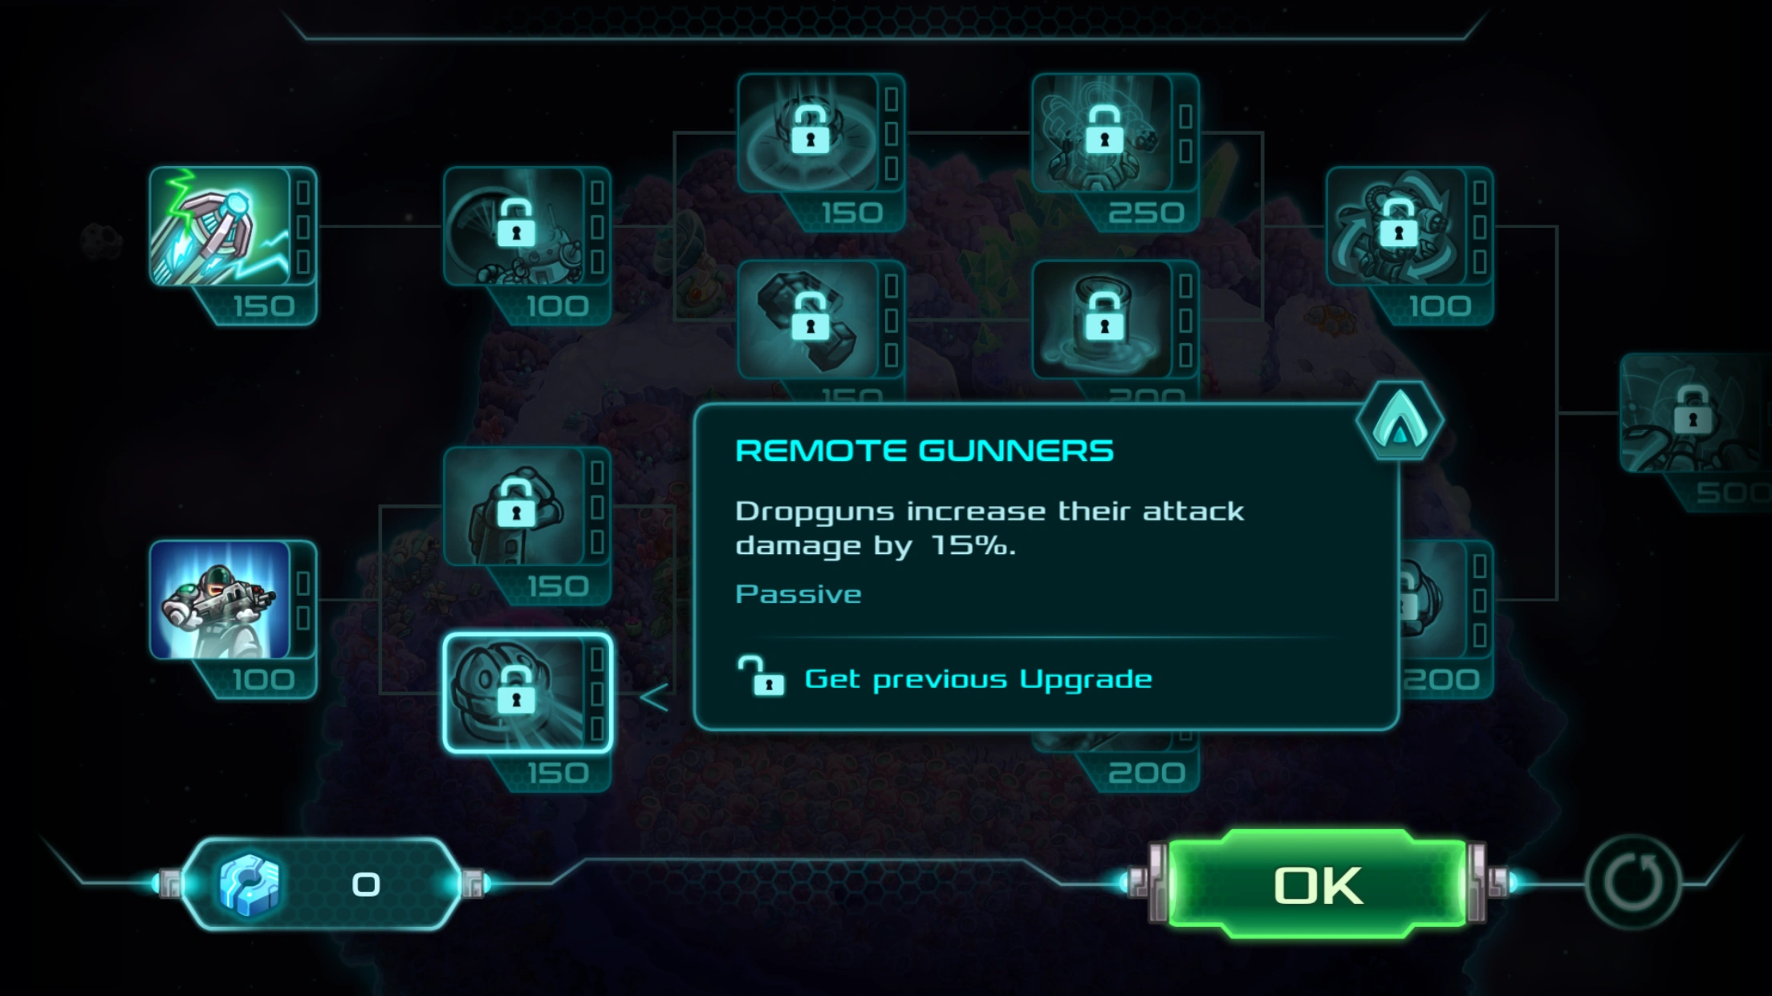Click the locked metal blocks upgrade icon
The image size is (1772, 996).
pos(809,319)
